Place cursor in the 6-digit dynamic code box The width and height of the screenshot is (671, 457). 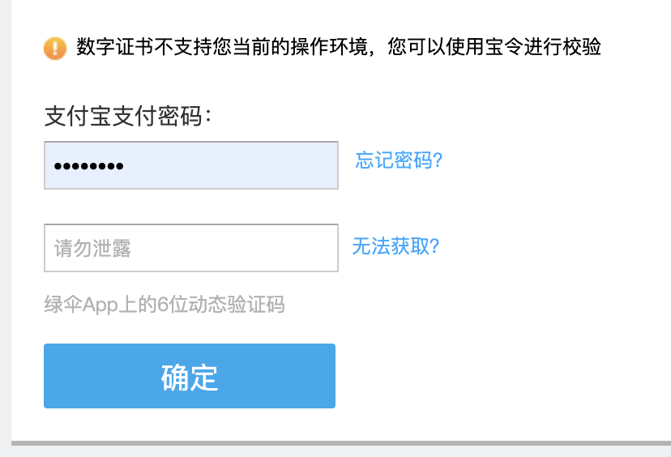pyautogui.click(x=190, y=248)
